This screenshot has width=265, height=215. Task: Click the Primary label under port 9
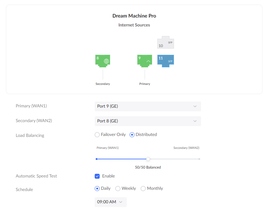(x=145, y=84)
